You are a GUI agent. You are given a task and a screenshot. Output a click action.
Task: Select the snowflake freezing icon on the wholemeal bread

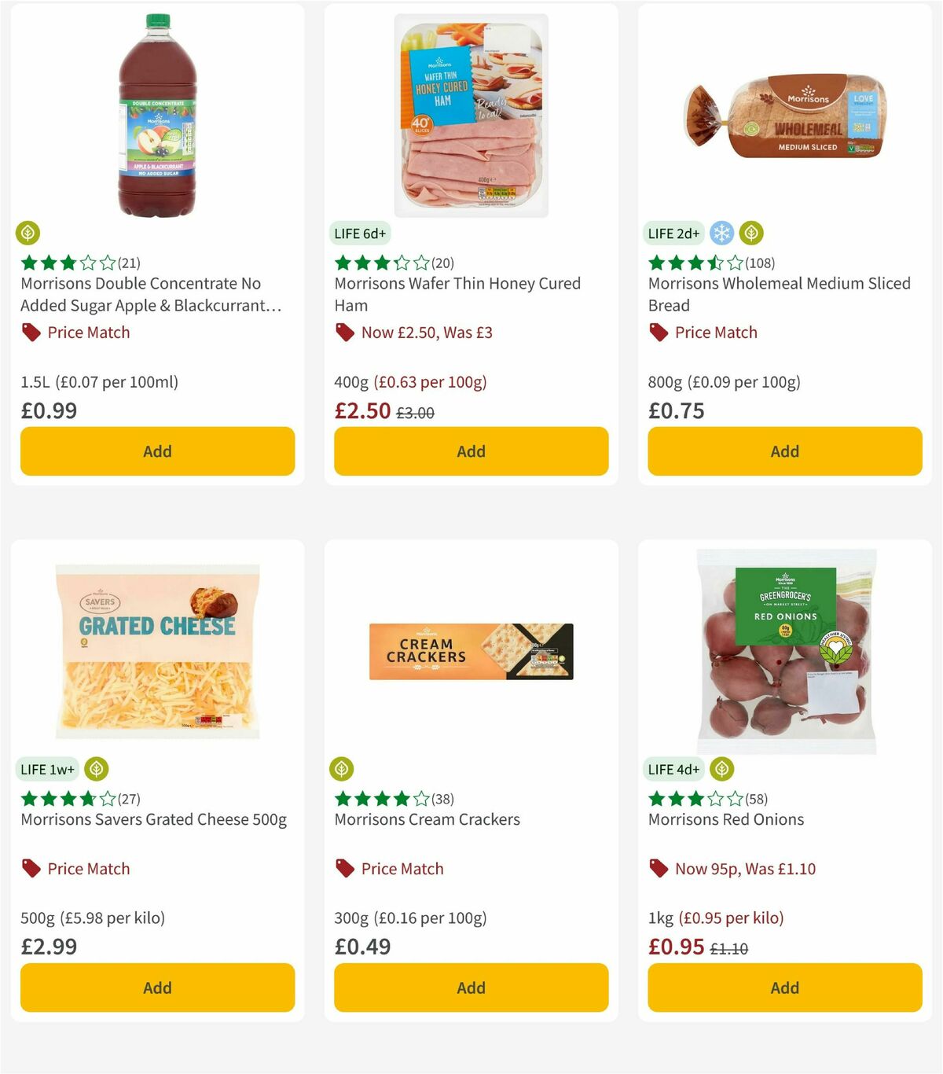(x=721, y=233)
